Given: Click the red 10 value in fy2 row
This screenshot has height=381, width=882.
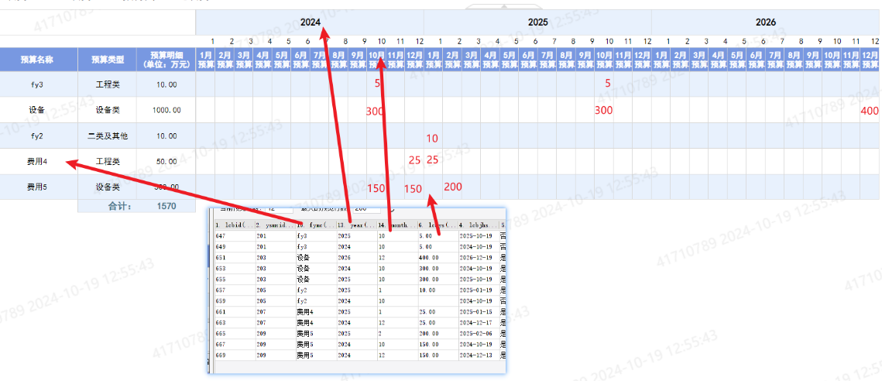Looking at the screenshot, I should coord(432,139).
